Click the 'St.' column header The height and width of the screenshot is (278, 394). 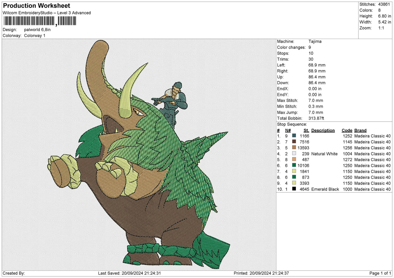click(x=306, y=130)
